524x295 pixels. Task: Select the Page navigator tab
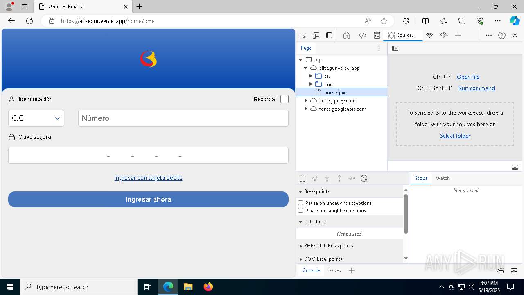point(306,48)
